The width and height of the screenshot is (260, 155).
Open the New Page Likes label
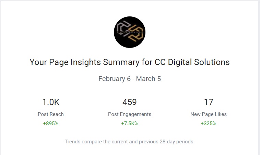(x=209, y=114)
